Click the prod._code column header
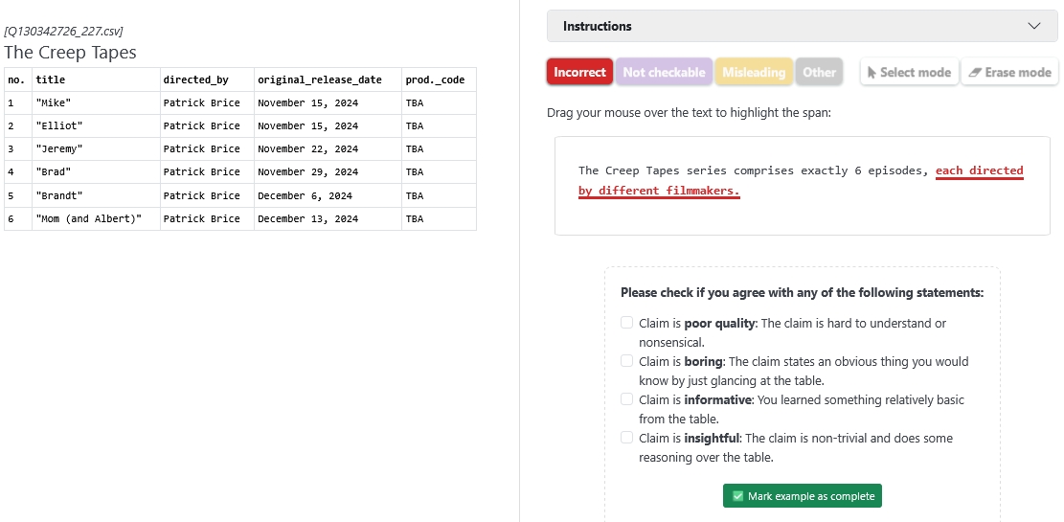1064x522 pixels. pyautogui.click(x=435, y=79)
